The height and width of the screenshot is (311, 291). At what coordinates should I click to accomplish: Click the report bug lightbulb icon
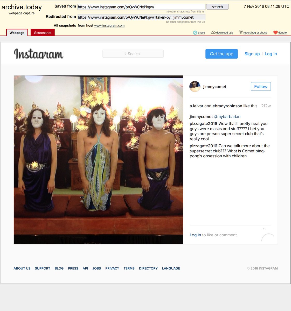click(x=241, y=32)
